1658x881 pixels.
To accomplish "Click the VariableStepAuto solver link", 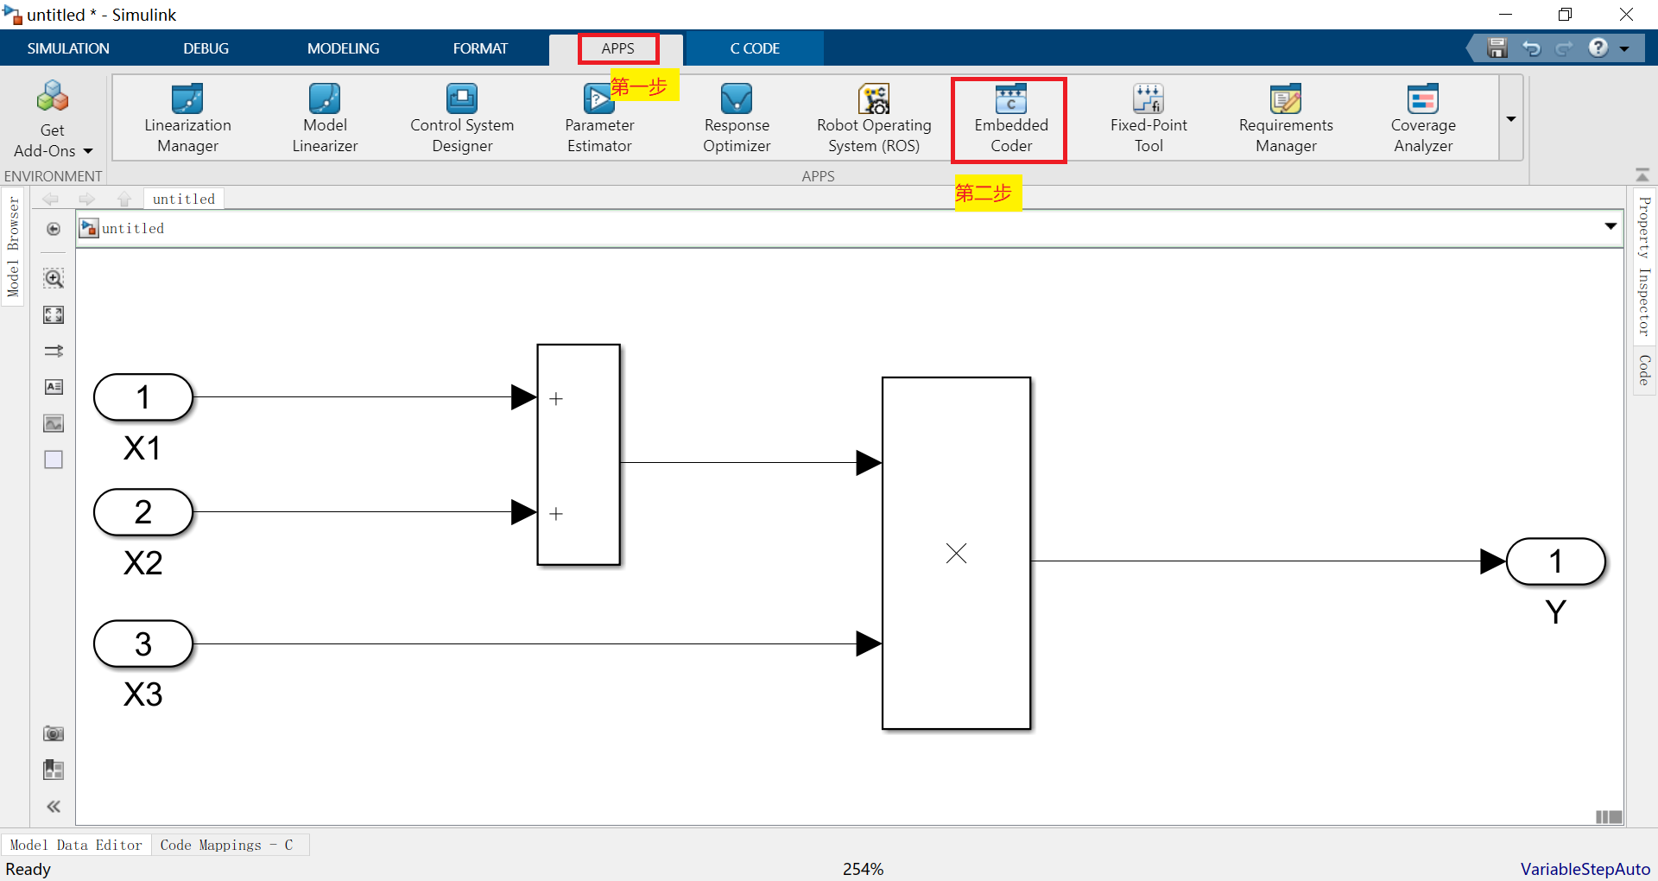I will tap(1585, 869).
